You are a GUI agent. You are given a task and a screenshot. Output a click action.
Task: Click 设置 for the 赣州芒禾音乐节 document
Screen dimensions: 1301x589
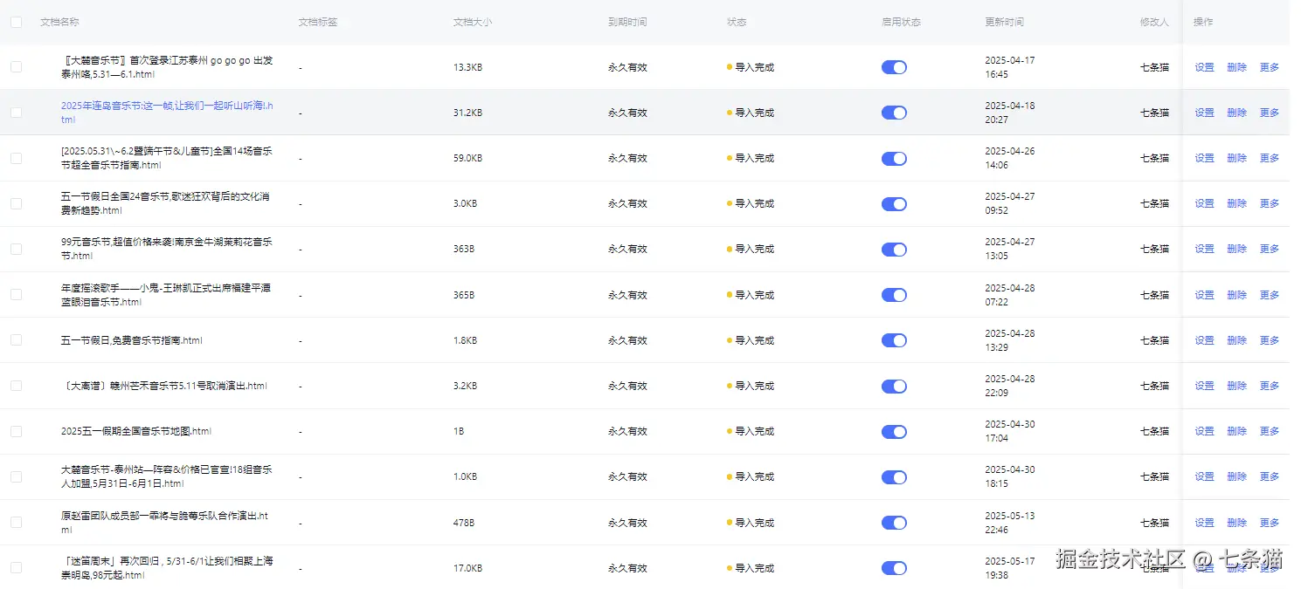1204,386
